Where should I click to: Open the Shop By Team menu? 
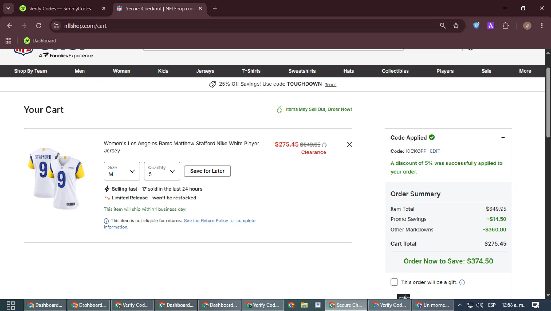pyautogui.click(x=30, y=71)
